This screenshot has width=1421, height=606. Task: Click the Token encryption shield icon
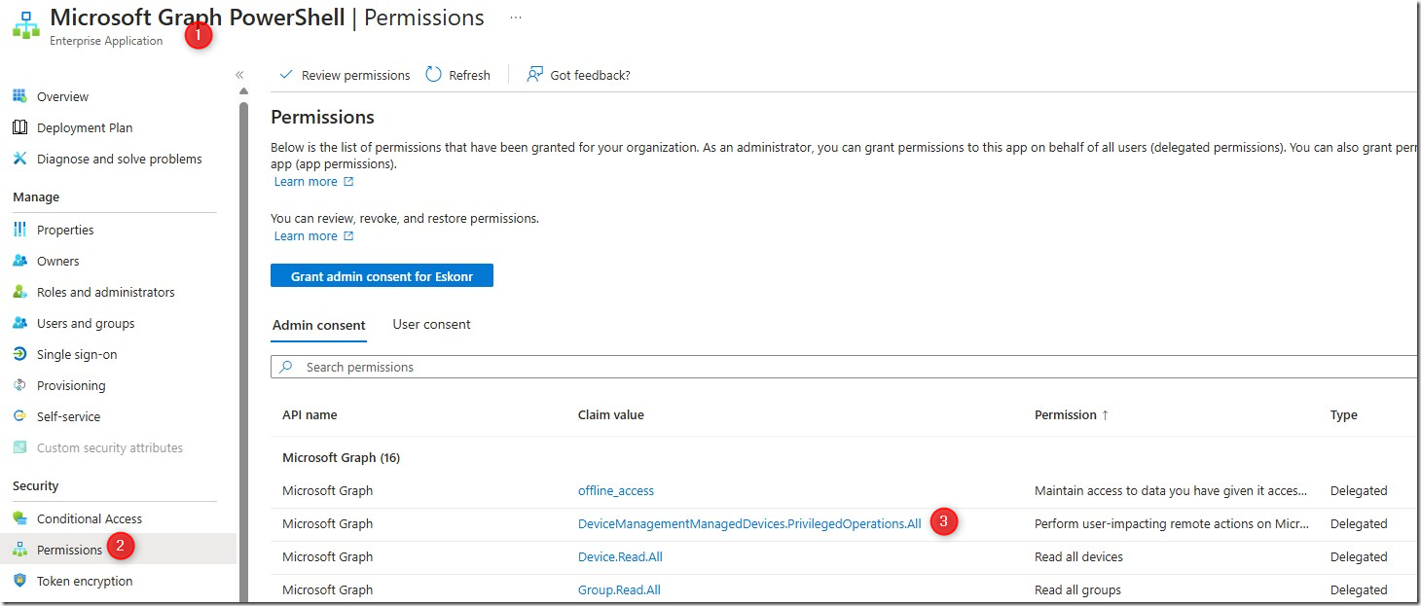tap(19, 581)
